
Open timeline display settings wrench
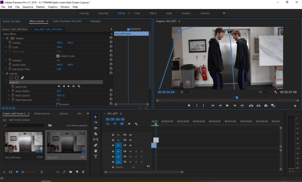click(136, 124)
